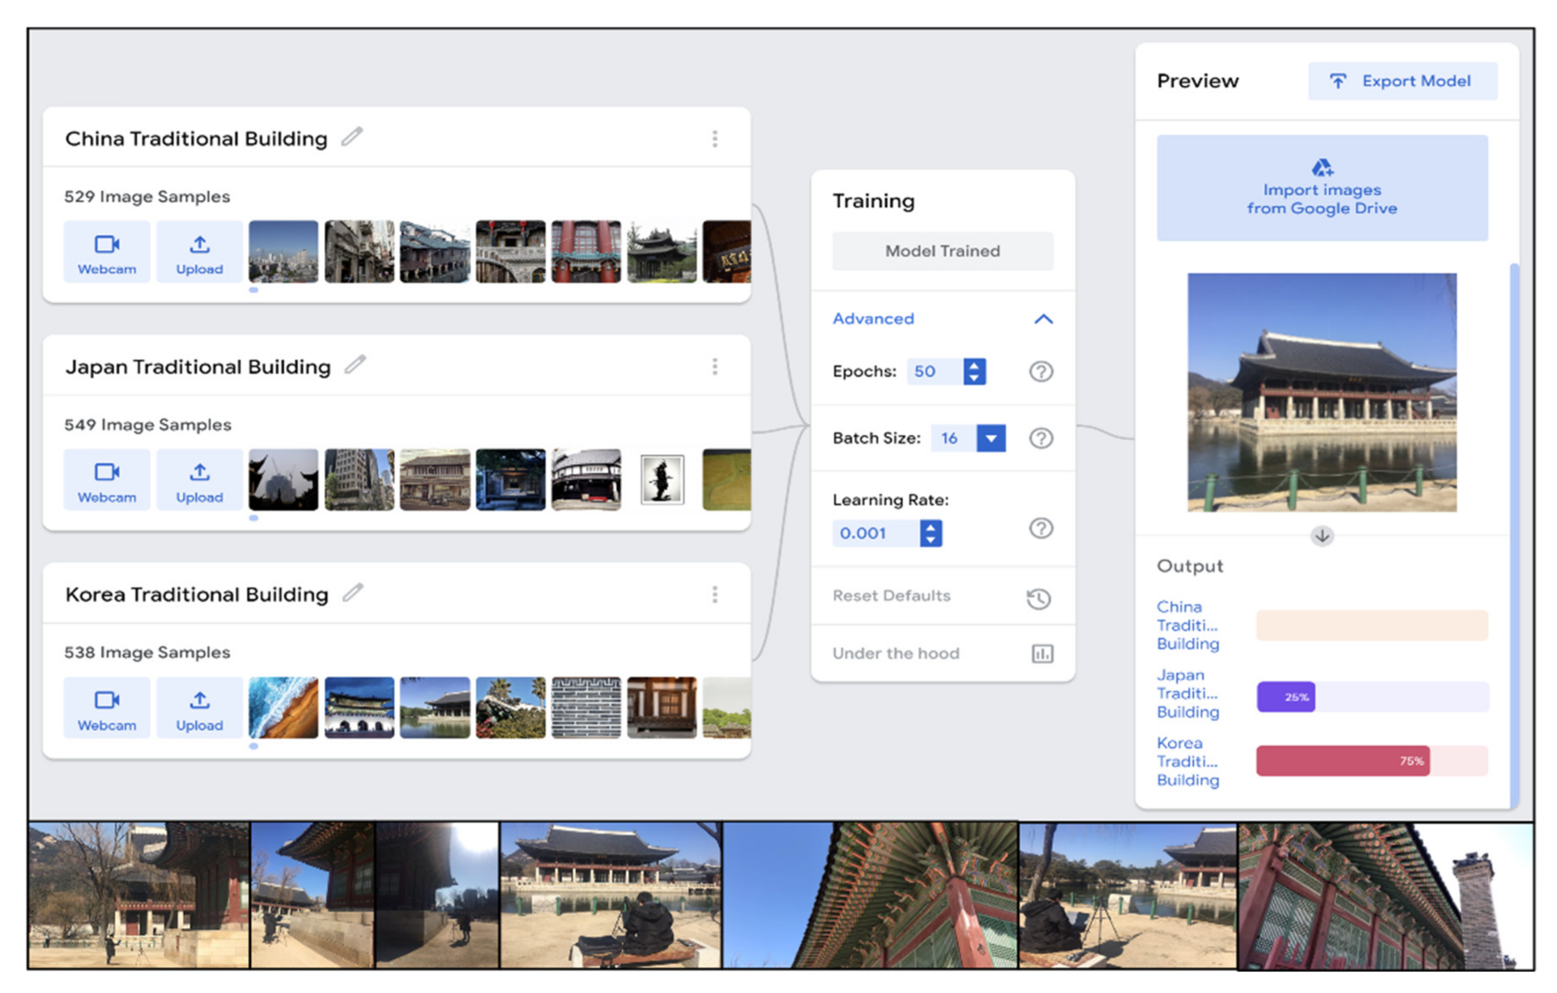
Task: Click Upload in the Japan Traditional Building class
Action: click(199, 480)
